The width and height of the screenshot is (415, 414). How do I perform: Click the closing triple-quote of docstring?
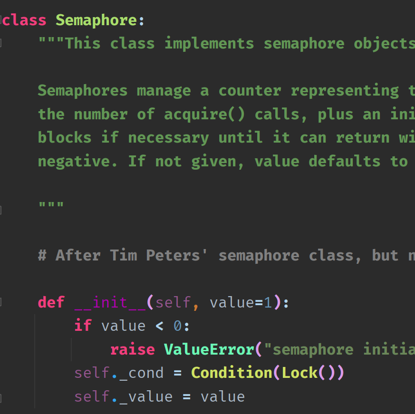51,205
